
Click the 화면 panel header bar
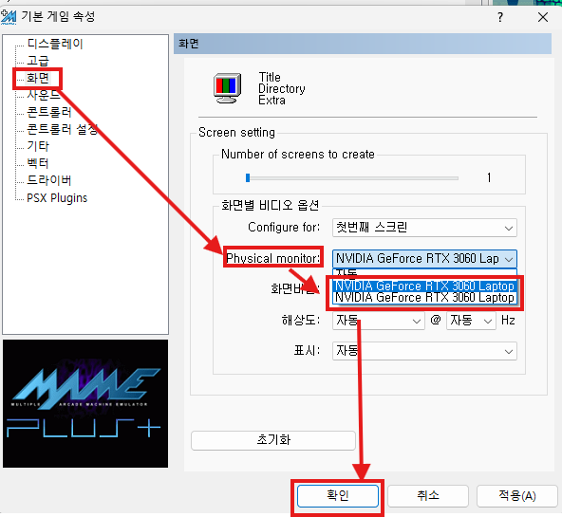[363, 44]
